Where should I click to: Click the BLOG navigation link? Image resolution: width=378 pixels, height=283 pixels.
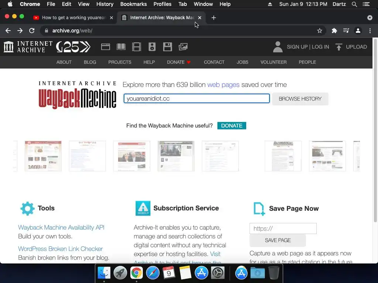(x=90, y=62)
